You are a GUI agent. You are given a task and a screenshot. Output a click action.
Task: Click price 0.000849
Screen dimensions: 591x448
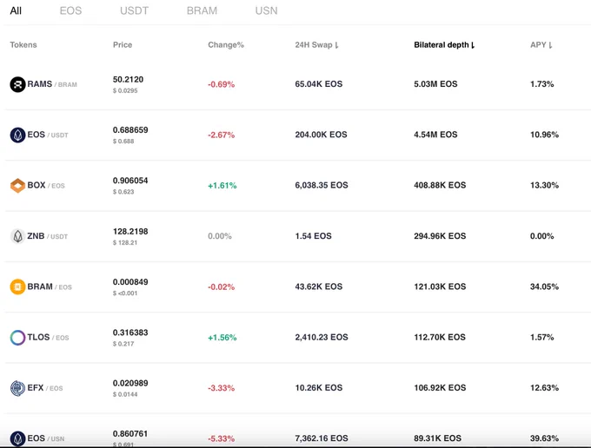tap(130, 281)
